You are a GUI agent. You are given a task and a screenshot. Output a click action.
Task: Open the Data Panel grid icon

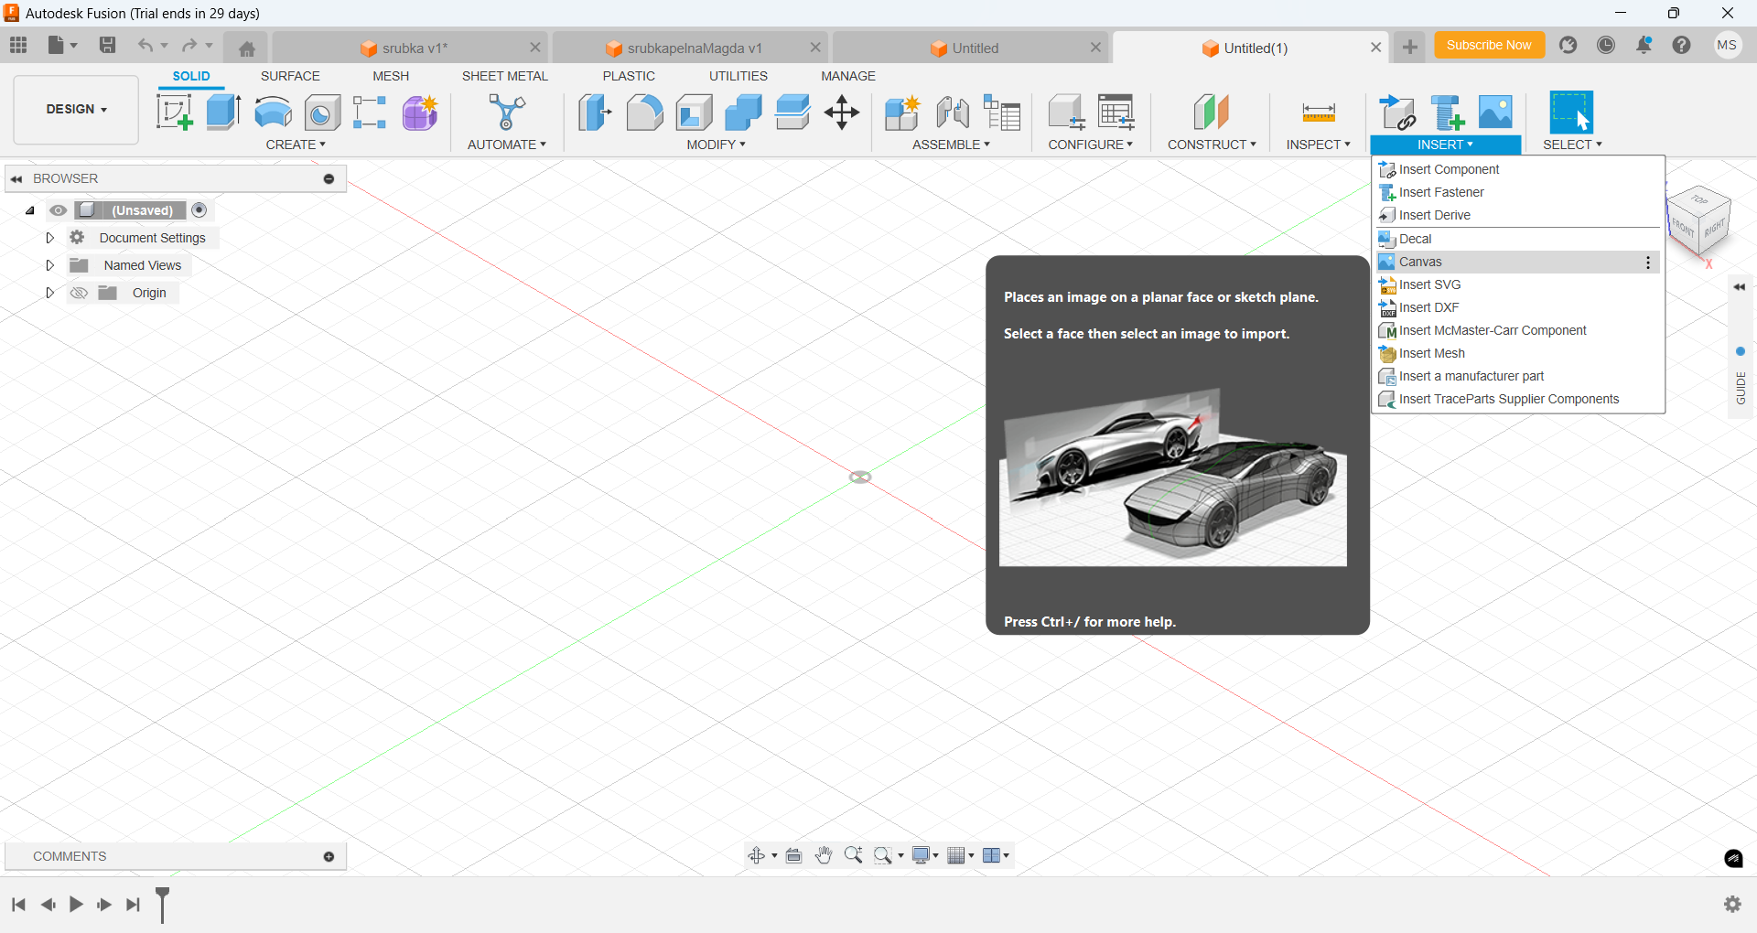(x=18, y=45)
